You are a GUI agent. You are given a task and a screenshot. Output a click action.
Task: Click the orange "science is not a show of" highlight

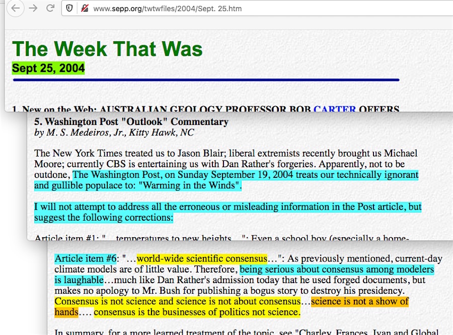pyautogui.click(x=359, y=302)
